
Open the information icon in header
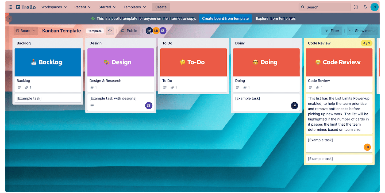point(356,7)
